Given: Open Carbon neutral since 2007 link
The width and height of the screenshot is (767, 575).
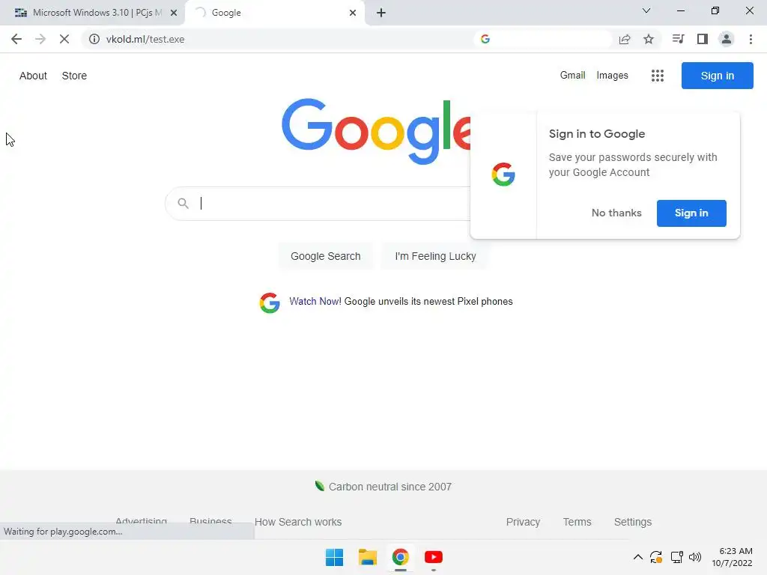Looking at the screenshot, I should click(389, 487).
